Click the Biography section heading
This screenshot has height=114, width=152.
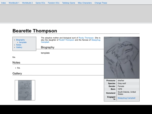(x=48, y=47)
